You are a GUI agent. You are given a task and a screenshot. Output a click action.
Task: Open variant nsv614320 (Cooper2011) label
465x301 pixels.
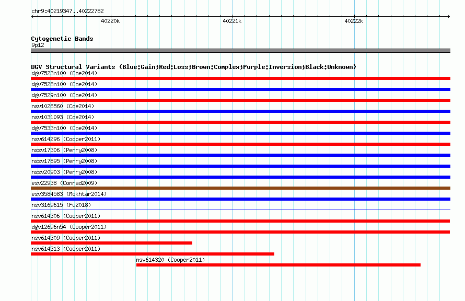pyautogui.click(x=170, y=260)
